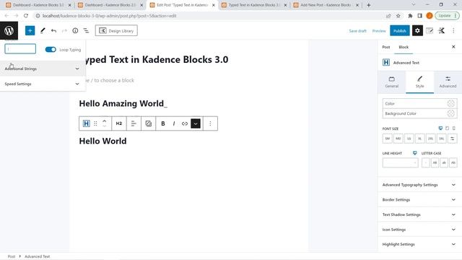Screen dimensions: 462x260
Task: Click the blue Publish button
Action: coord(400,30)
